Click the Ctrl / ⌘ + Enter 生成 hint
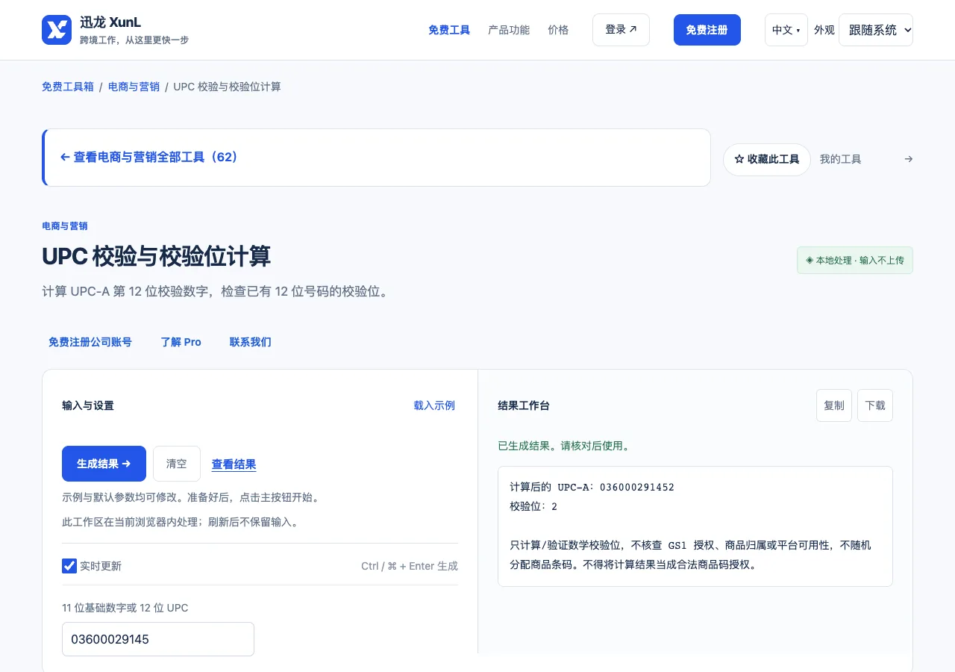 pyautogui.click(x=410, y=566)
